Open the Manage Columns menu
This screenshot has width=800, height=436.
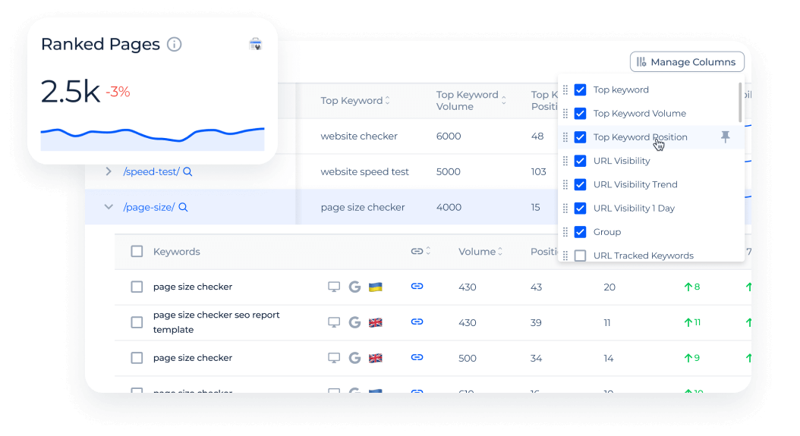[x=687, y=61]
